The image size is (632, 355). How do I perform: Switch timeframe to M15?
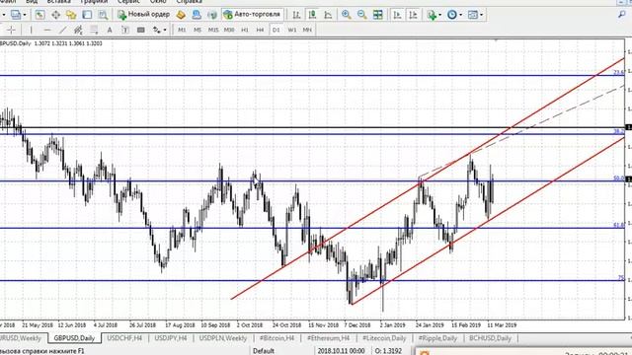pos(213,30)
